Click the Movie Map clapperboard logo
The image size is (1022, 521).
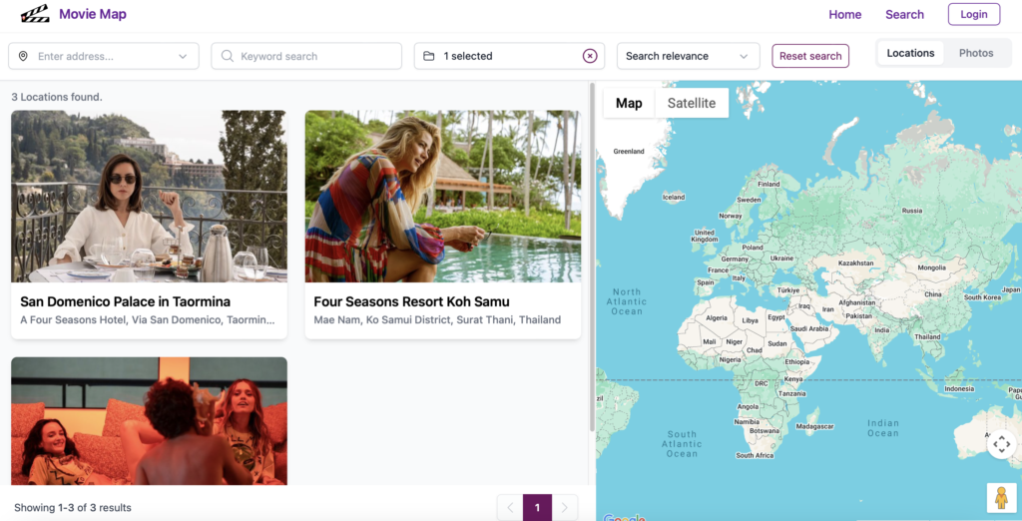click(35, 14)
